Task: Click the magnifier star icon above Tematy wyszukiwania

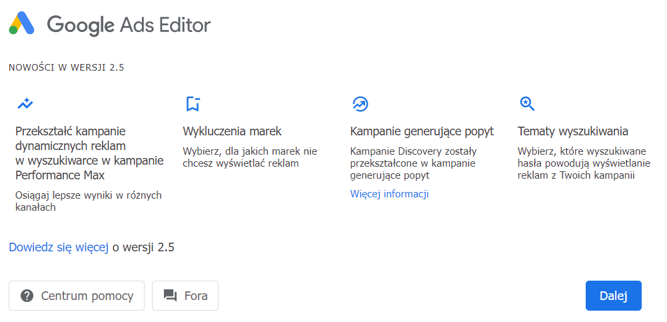Action: [528, 103]
